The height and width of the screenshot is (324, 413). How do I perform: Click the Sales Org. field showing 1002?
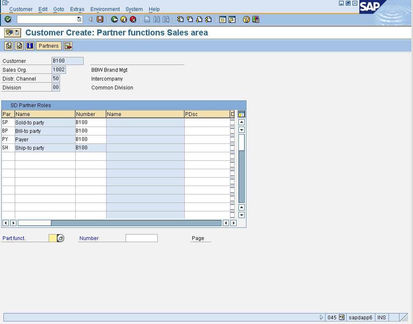click(59, 70)
